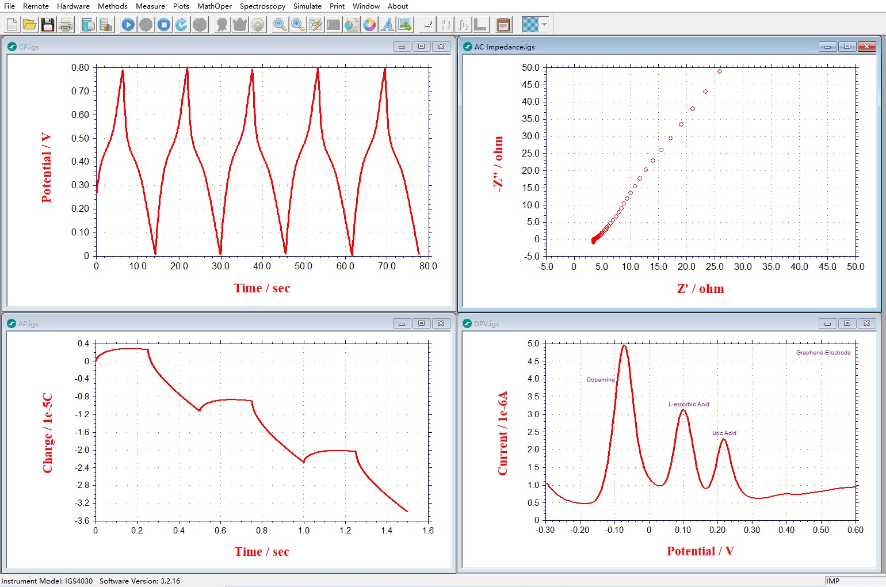
Task: Zoom out with the minus magnifier icon
Action: [x=280, y=25]
